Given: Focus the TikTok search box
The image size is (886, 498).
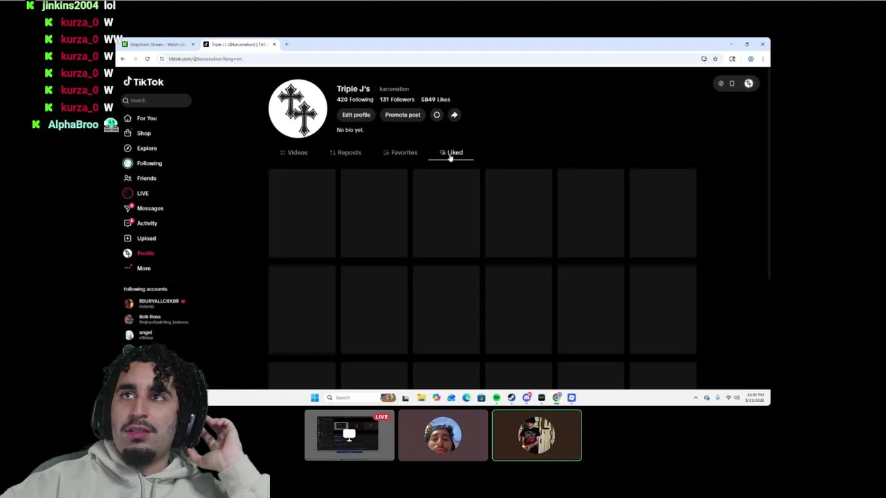Looking at the screenshot, I should click(156, 100).
